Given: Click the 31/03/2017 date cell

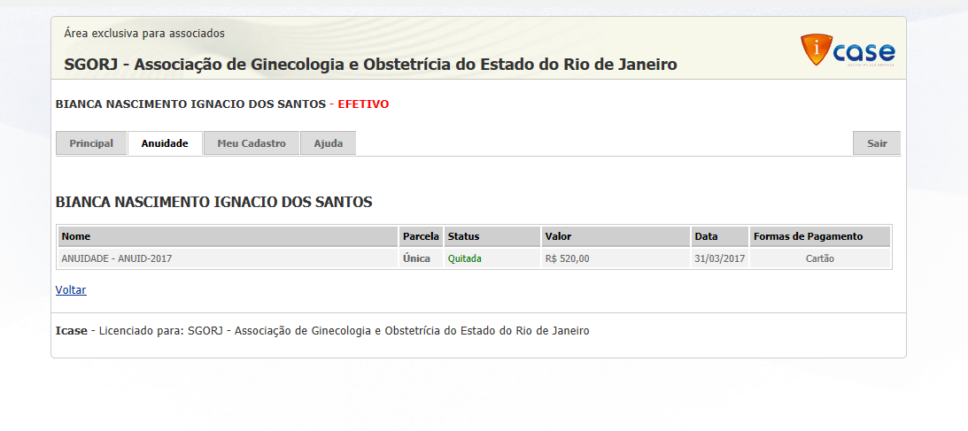Looking at the screenshot, I should 718,258.
